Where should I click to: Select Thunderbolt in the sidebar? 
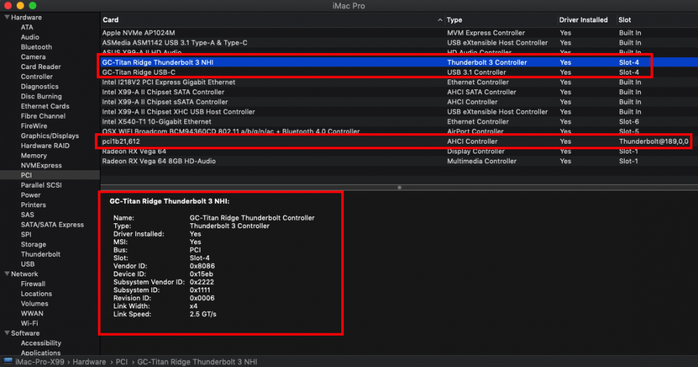(40, 255)
